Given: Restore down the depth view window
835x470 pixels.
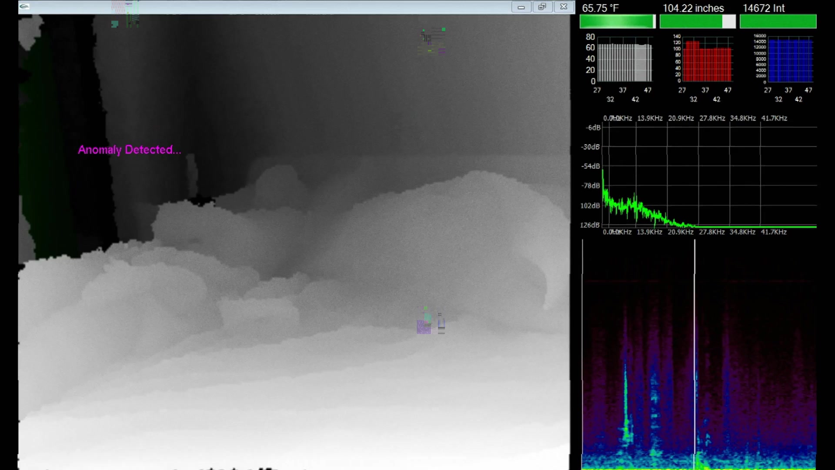Looking at the screenshot, I should pyautogui.click(x=542, y=7).
